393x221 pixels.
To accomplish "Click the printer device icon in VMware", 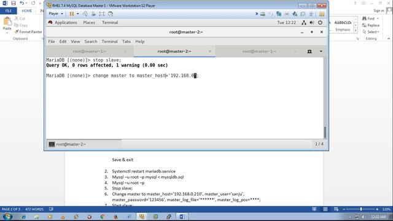I will pos(287,14).
